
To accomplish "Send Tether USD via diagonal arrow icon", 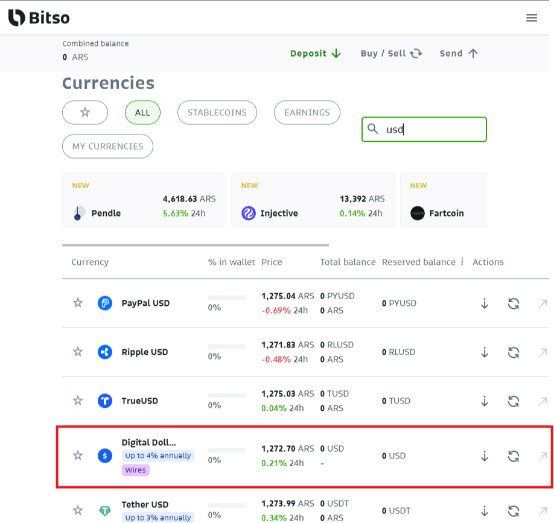I will pyautogui.click(x=543, y=511).
